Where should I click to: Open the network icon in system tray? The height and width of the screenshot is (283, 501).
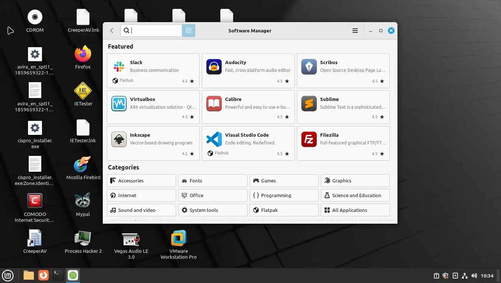pyautogui.click(x=465, y=276)
